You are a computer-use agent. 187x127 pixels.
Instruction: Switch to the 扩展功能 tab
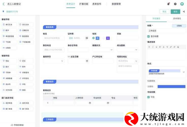84,4
